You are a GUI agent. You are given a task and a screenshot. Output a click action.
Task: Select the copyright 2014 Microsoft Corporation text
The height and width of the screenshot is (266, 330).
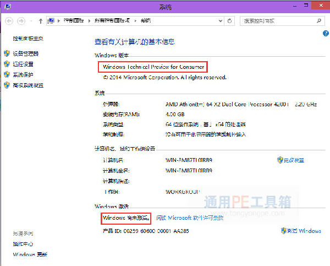[164, 78]
